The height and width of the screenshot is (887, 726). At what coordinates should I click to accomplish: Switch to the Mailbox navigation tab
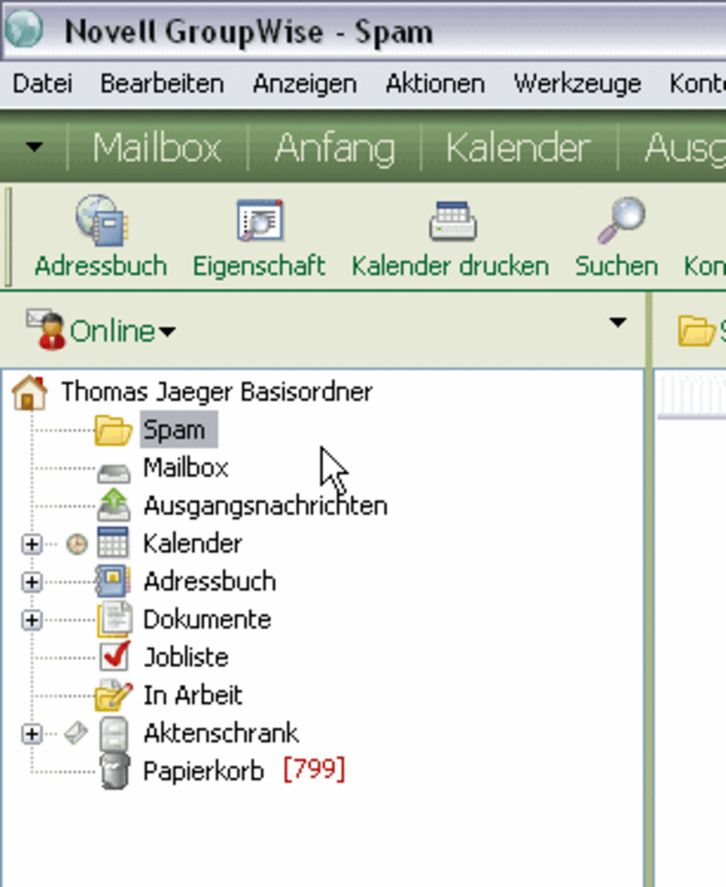[157, 147]
